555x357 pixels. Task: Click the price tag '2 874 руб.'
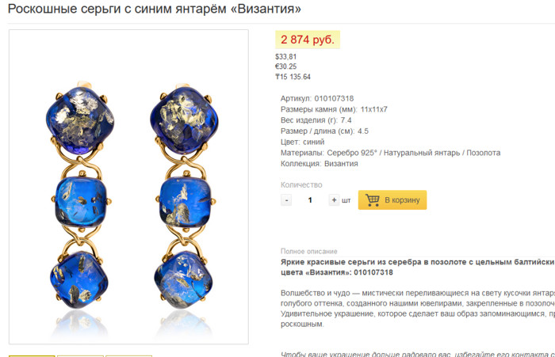coord(308,40)
